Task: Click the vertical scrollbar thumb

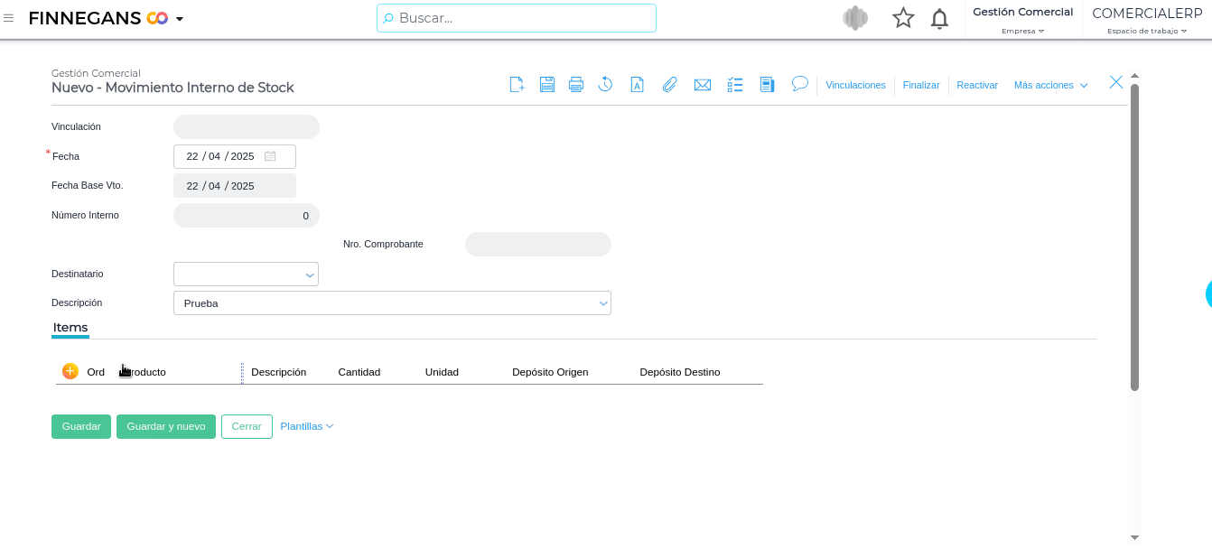Action: click(1134, 237)
